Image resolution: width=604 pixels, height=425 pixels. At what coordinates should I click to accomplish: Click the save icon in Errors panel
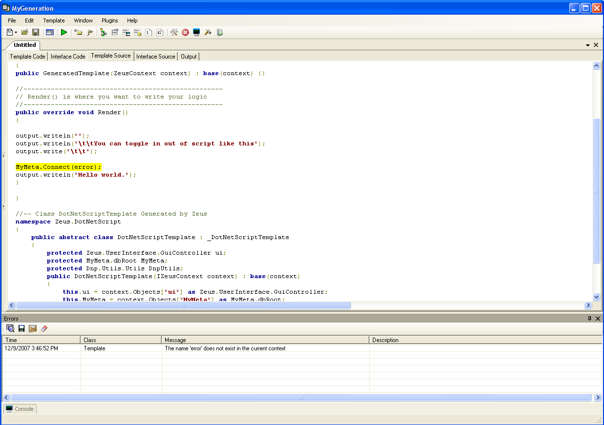click(x=22, y=329)
